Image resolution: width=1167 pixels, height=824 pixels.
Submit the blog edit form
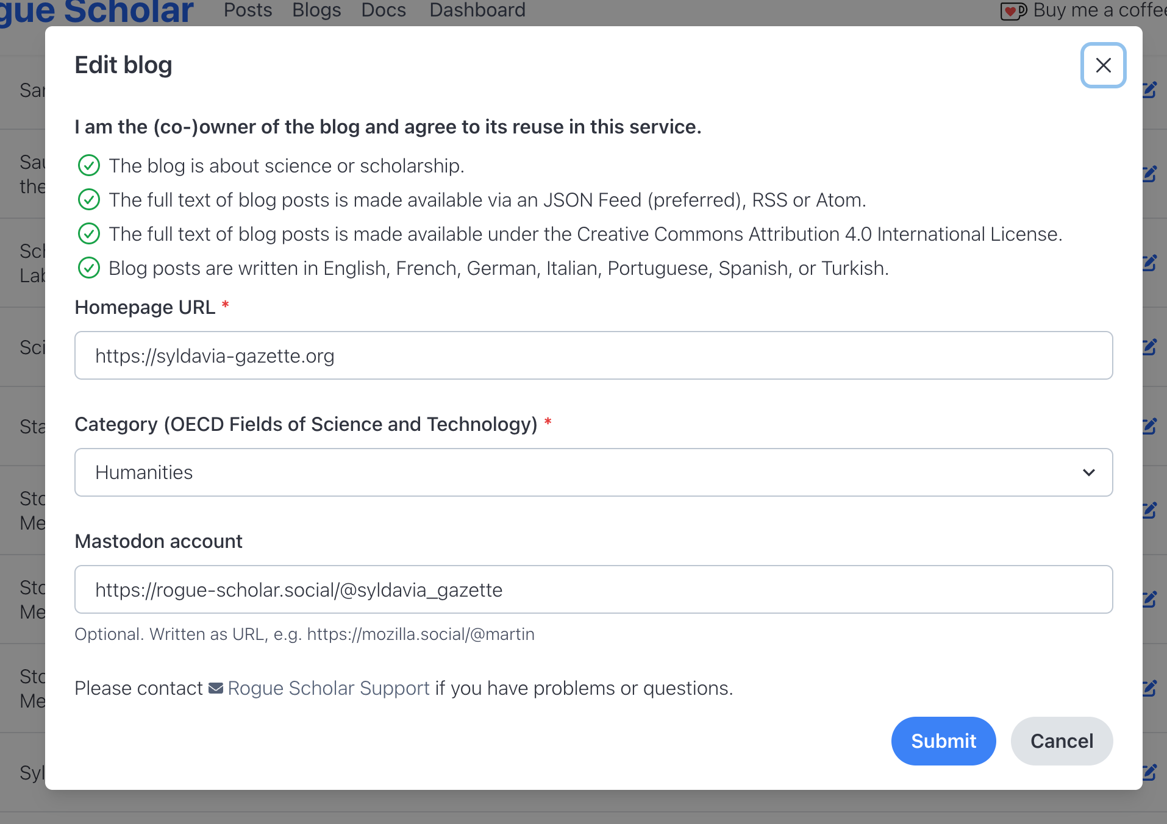(x=943, y=741)
